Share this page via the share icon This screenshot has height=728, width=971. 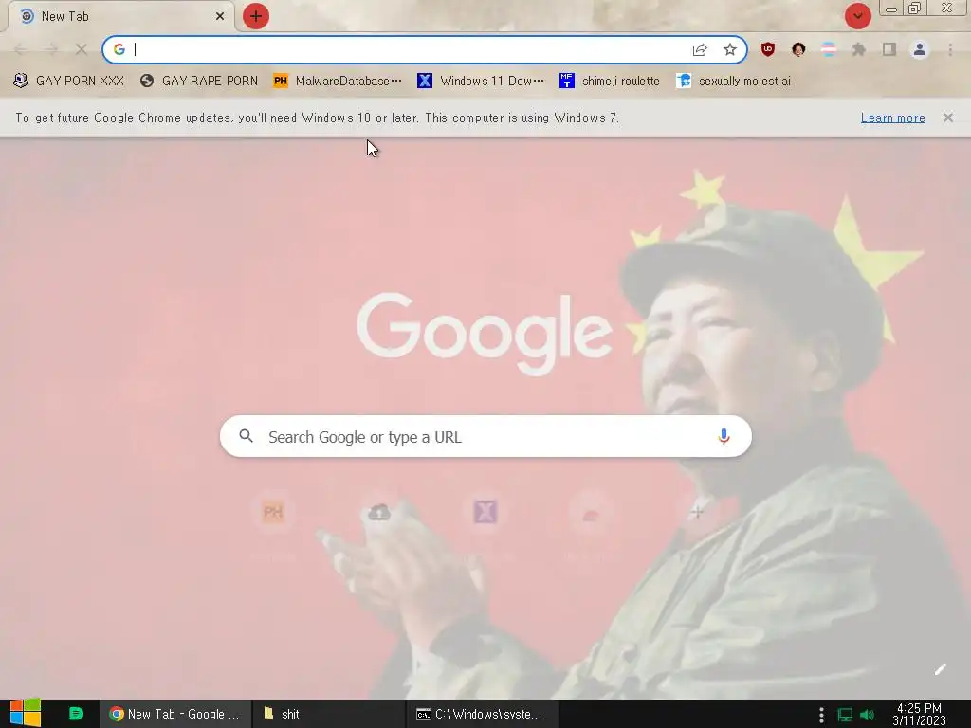point(700,49)
